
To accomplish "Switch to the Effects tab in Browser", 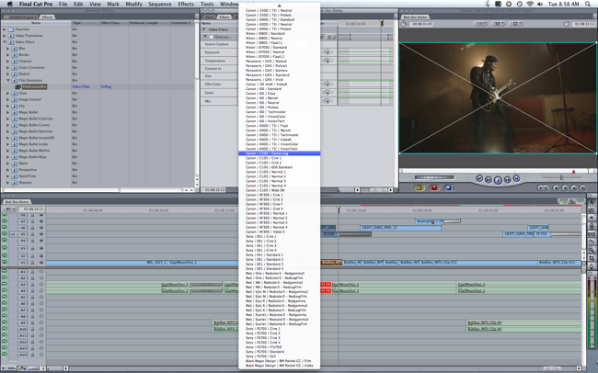I will (47, 17).
